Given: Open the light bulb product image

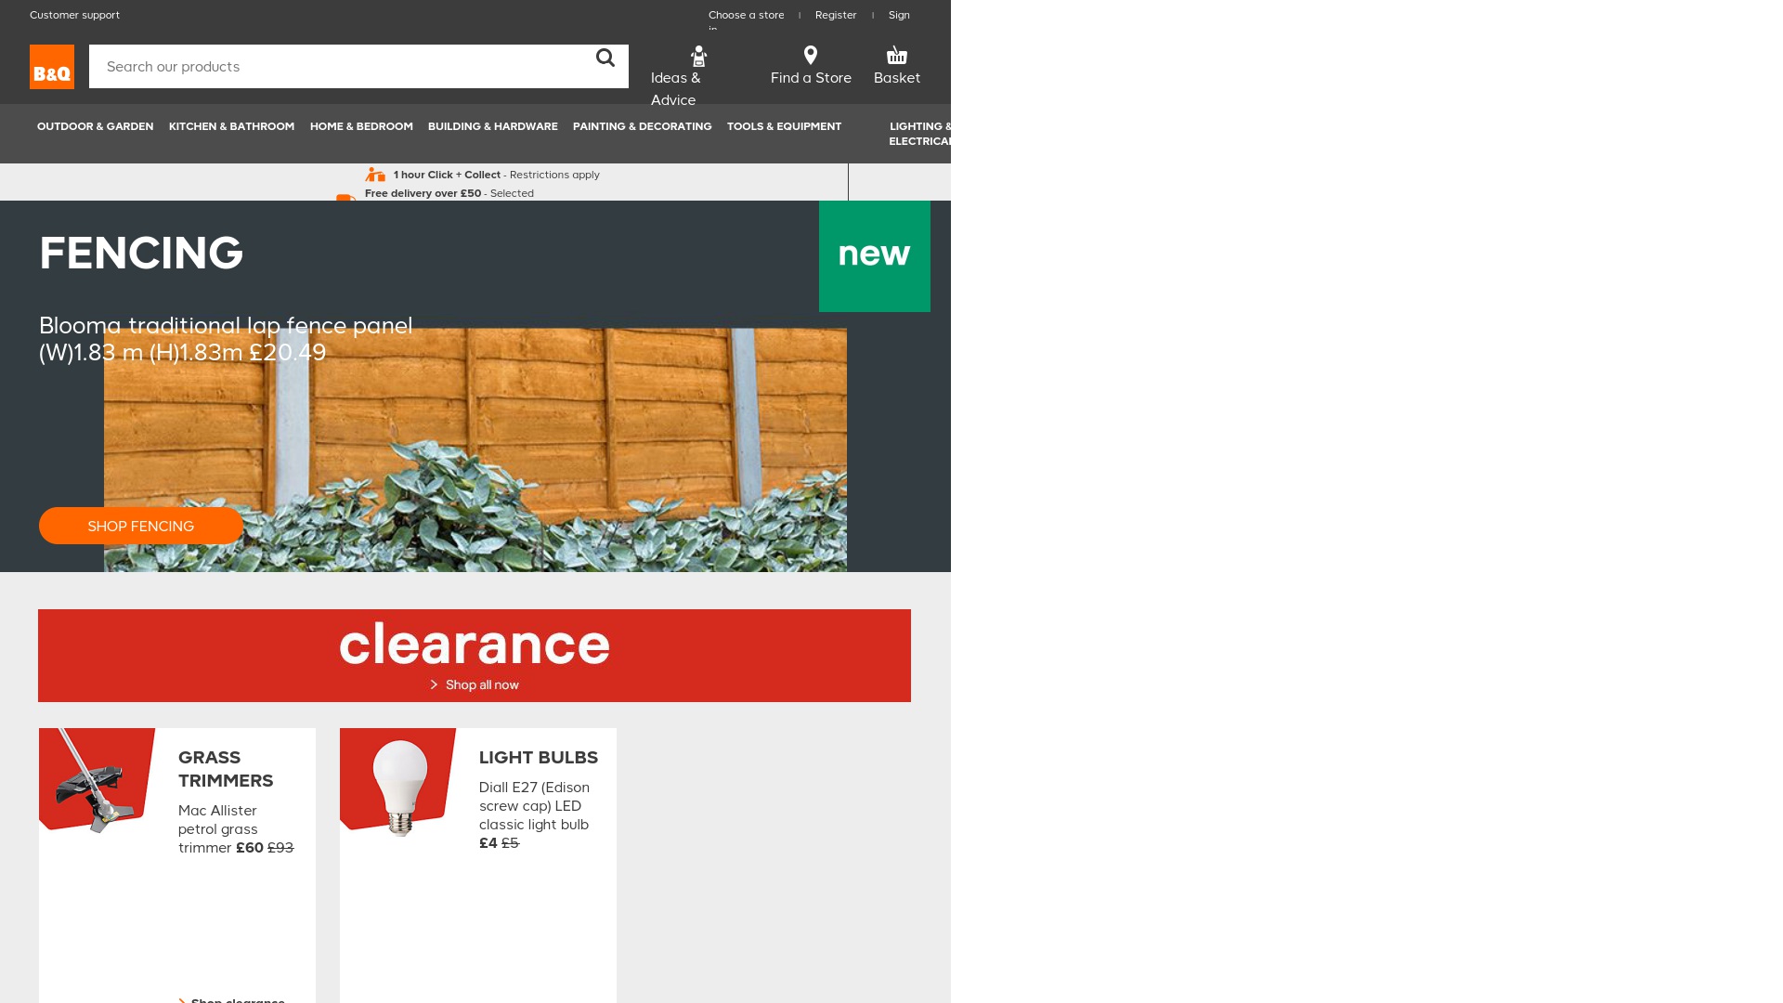Looking at the screenshot, I should [398, 783].
